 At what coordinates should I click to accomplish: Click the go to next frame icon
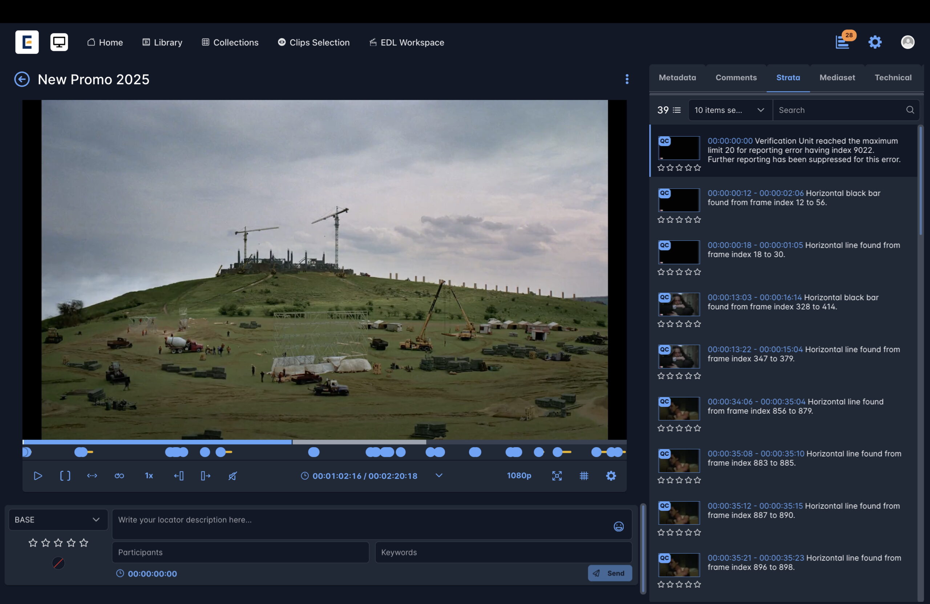click(x=206, y=475)
